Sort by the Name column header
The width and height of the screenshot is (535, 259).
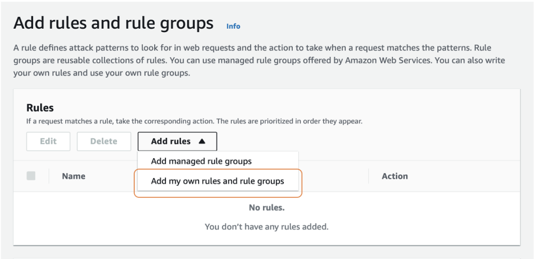[x=74, y=176]
